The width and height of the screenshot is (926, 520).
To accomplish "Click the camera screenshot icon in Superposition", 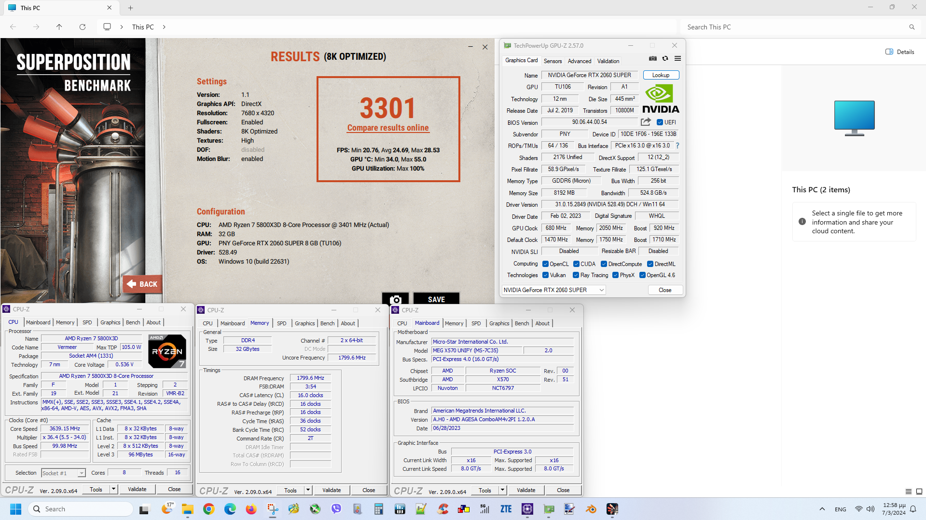I will 395,299.
